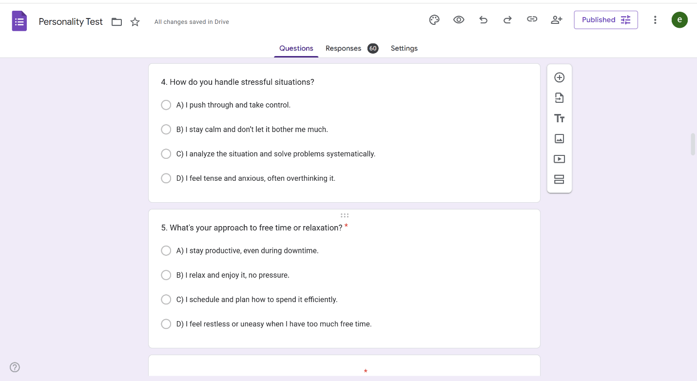Click the Add image icon
Image resolution: width=697 pixels, height=381 pixels.
click(x=559, y=139)
